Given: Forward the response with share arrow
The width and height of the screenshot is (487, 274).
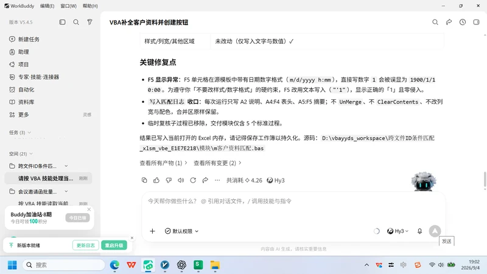Looking at the screenshot, I should pos(205,180).
